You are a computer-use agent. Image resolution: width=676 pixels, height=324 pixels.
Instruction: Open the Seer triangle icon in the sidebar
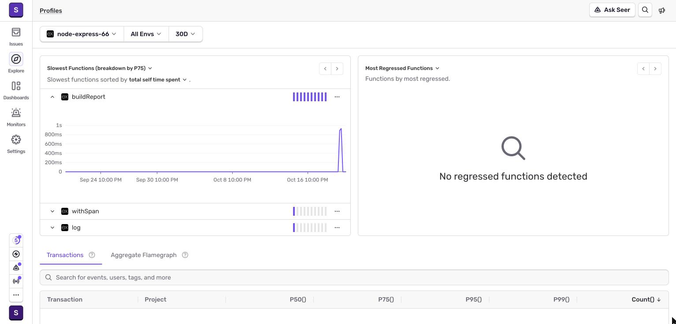pyautogui.click(x=16, y=268)
